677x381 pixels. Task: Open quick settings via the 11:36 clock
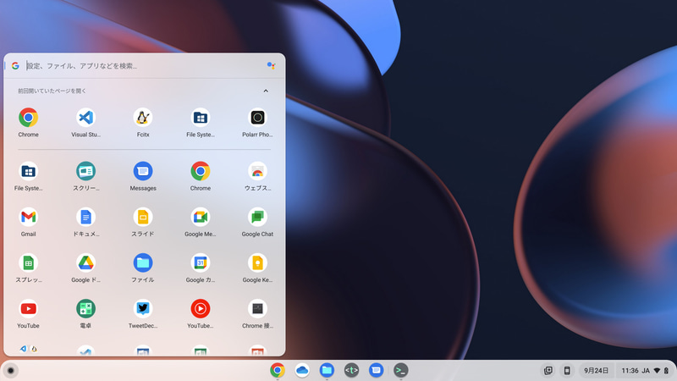[x=630, y=371]
